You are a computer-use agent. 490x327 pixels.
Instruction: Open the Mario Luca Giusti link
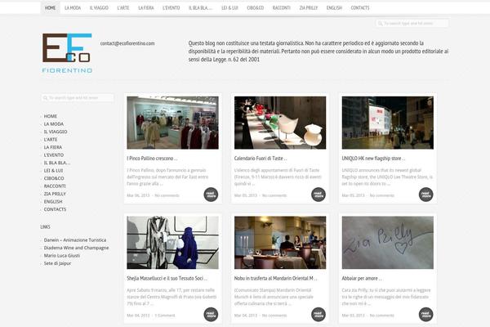point(62,256)
